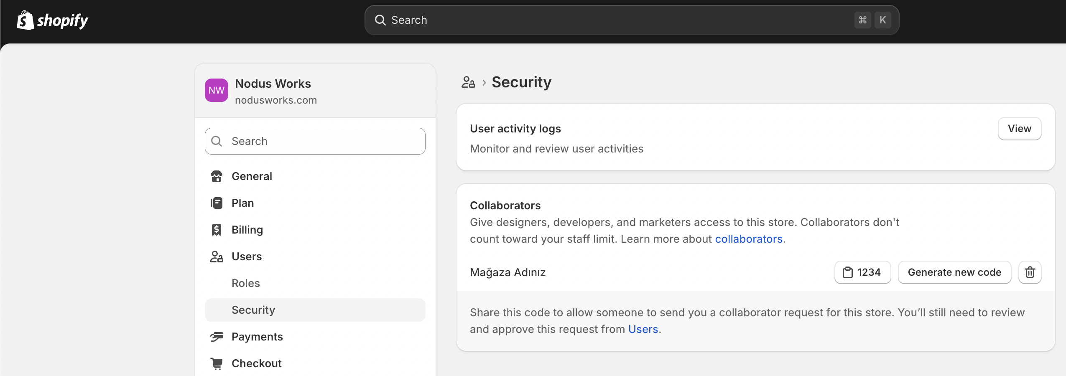
Task: Click Generate new code button
Action: (954, 272)
